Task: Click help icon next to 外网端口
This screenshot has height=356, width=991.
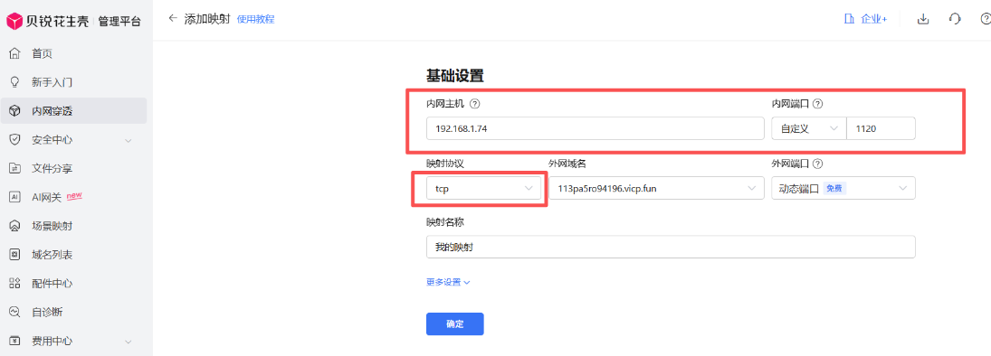Action: click(817, 164)
